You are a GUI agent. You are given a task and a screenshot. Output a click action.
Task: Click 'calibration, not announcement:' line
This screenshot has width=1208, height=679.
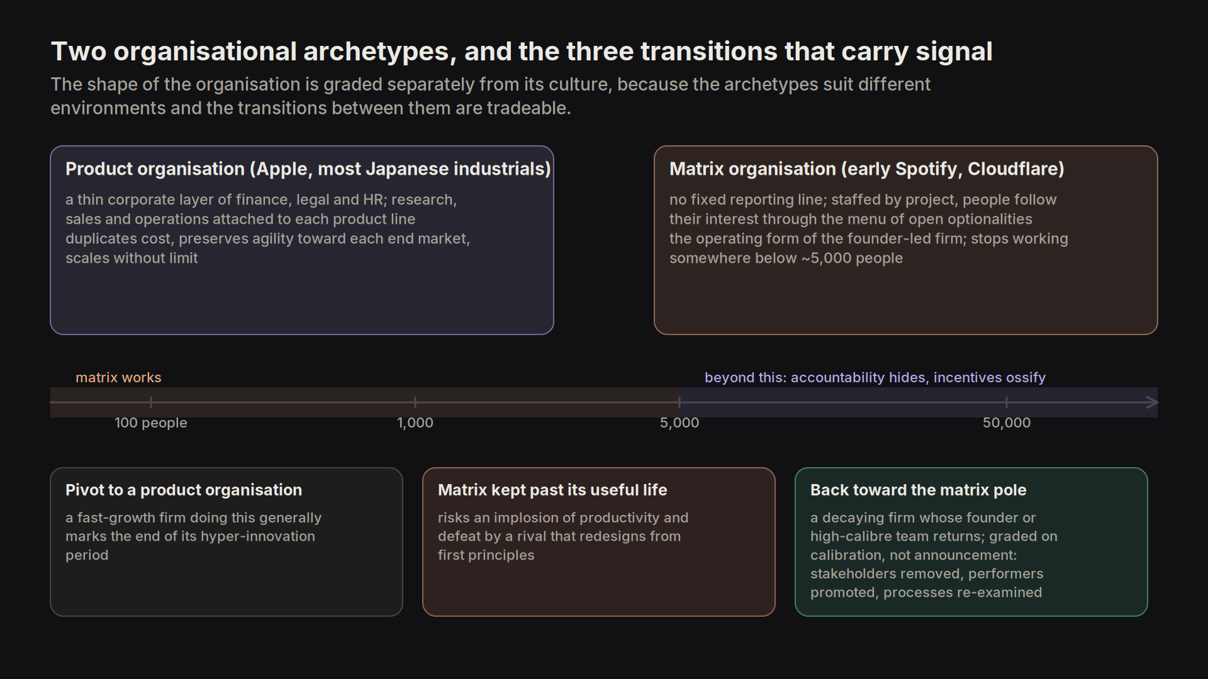click(914, 556)
